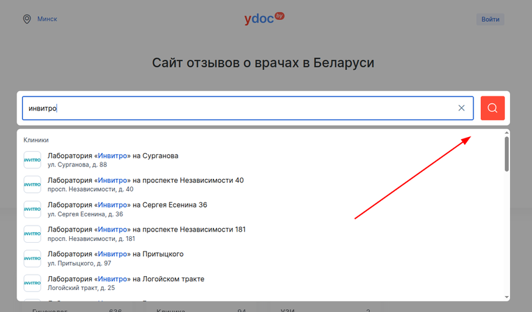Click the red search magnifier button
The height and width of the screenshot is (312, 532).
492,108
